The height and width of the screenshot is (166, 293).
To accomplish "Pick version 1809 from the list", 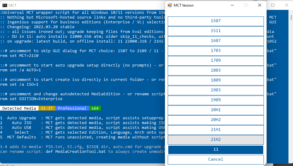I will tap(216, 80).
